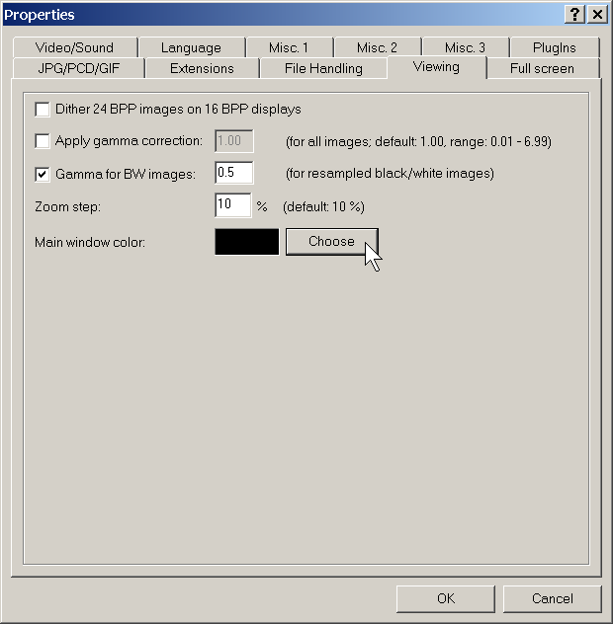
Task: Select the Extensions tab
Action: [x=202, y=68]
